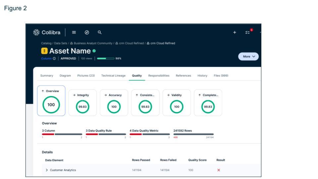Click the plus create icon
Viewport: 318px width, 179px height.
point(235,32)
